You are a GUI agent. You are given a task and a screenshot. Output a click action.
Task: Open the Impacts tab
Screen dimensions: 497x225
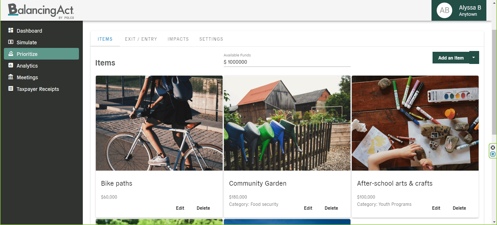click(178, 39)
